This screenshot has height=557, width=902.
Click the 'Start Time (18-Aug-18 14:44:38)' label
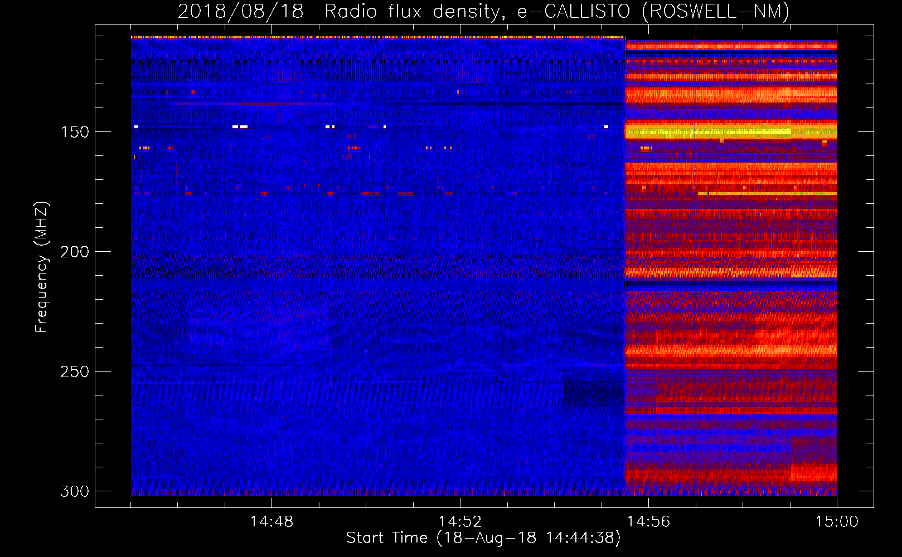point(483,538)
